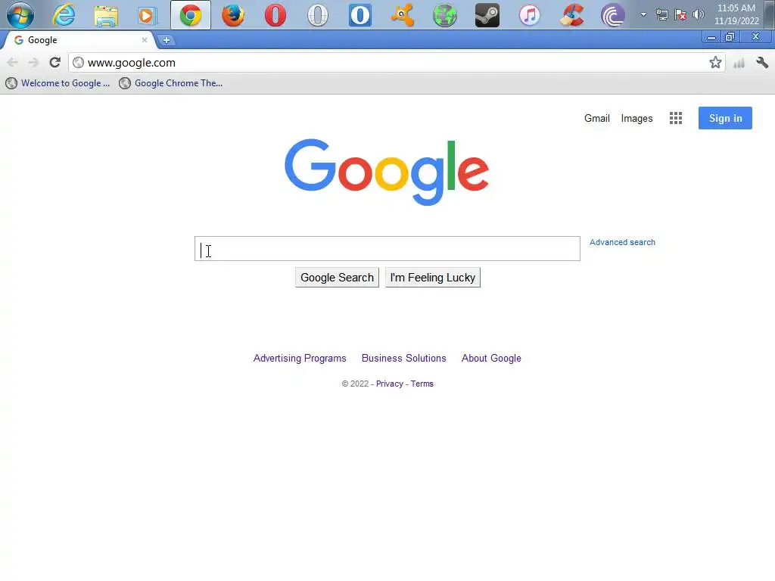Open Advertising Programs link
This screenshot has width=775, height=581.
click(x=300, y=358)
